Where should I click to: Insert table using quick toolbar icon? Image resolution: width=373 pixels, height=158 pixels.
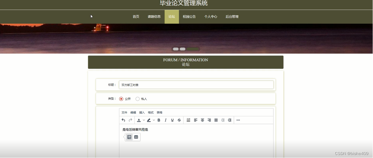(x=136, y=137)
